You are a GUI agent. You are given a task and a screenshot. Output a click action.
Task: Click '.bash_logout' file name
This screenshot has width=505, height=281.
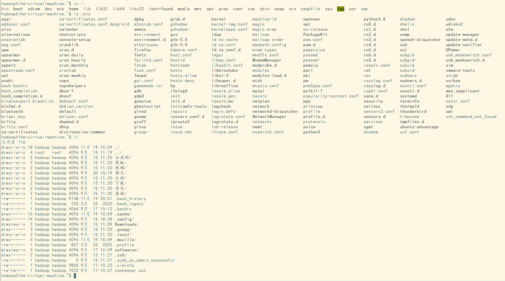pos(129,204)
